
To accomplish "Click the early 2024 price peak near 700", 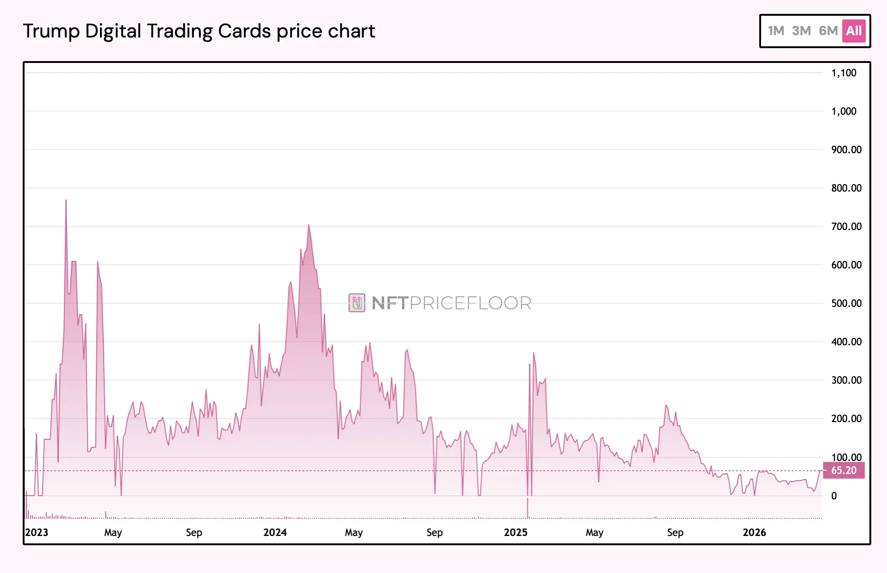I will click(309, 225).
